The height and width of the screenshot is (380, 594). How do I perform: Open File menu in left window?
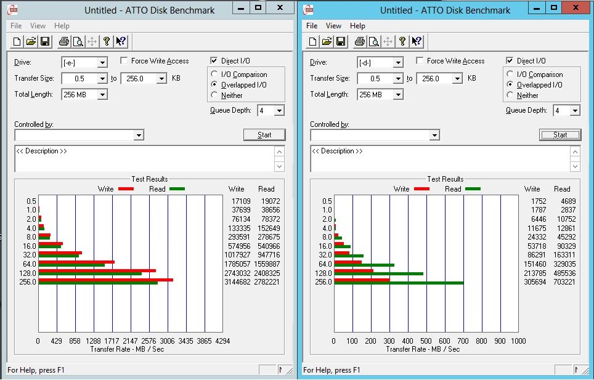click(x=16, y=26)
